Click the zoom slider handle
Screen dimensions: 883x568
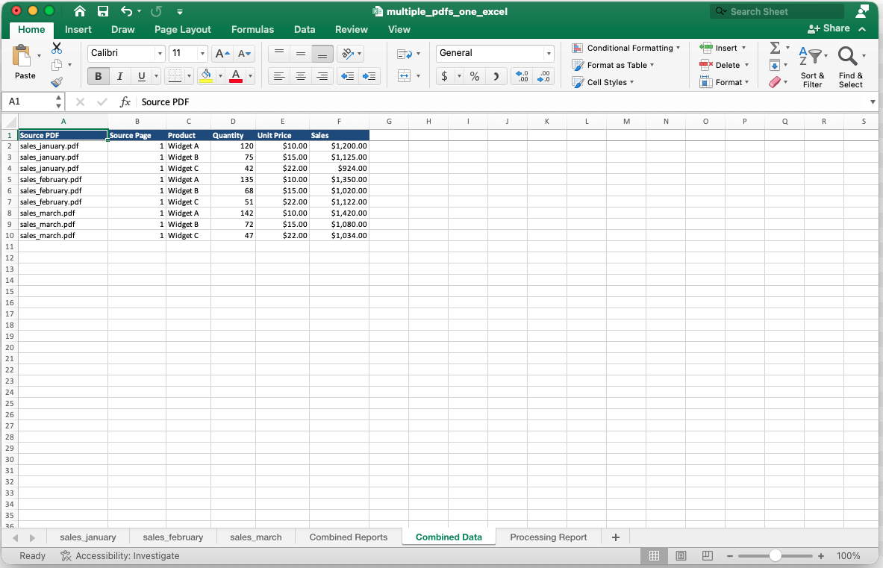[x=776, y=555]
